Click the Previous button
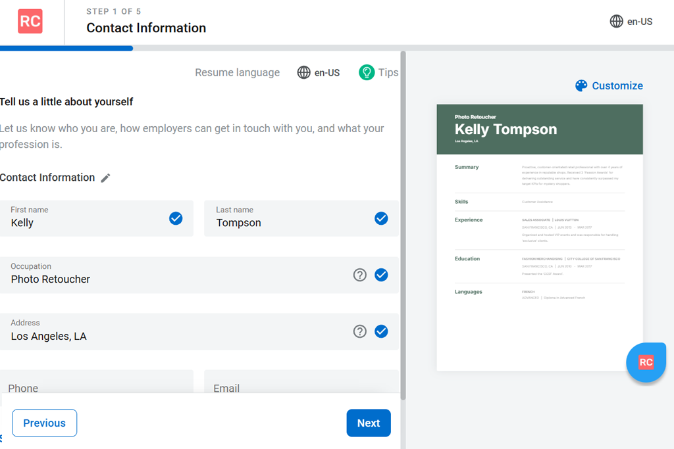The width and height of the screenshot is (674, 449). pos(44,423)
